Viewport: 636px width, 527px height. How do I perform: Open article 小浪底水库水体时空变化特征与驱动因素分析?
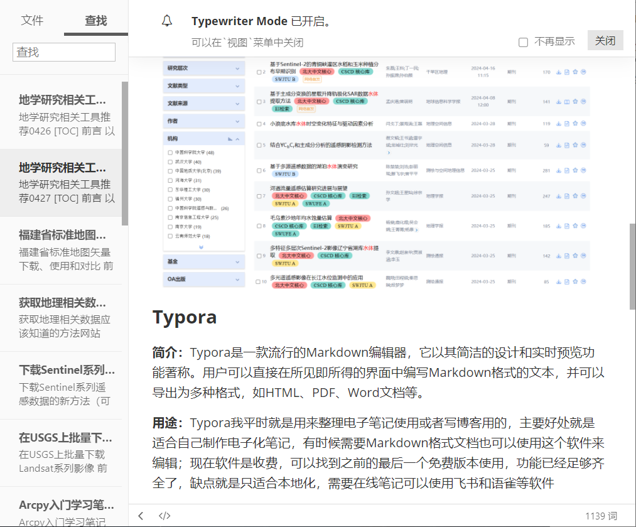[321, 124]
